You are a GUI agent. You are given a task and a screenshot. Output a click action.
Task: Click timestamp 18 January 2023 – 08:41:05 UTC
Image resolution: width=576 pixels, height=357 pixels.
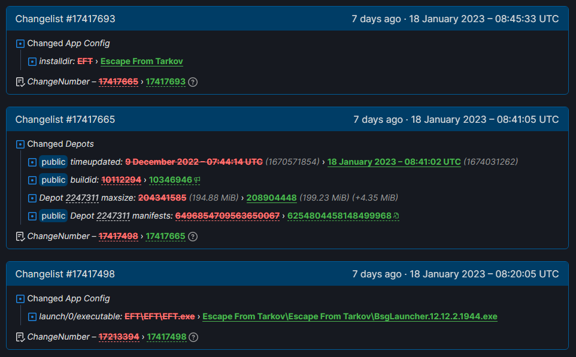coord(485,119)
